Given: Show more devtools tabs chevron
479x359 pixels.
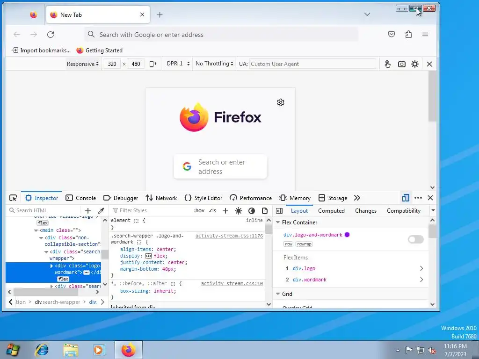Looking at the screenshot, I should (357, 198).
